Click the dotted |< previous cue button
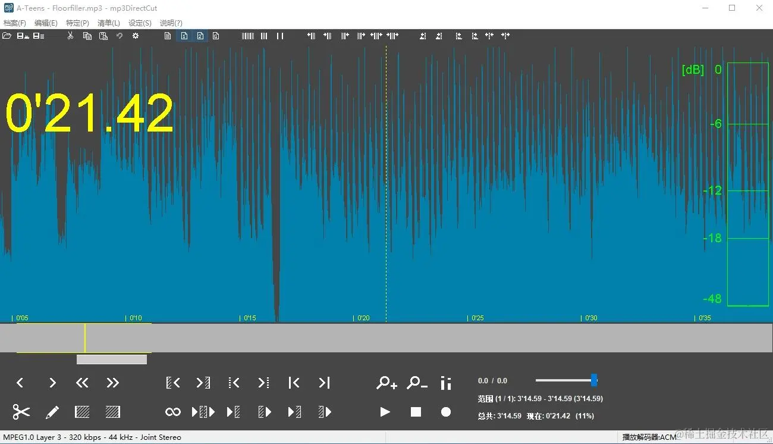The height and width of the screenshot is (444, 773). (x=234, y=383)
